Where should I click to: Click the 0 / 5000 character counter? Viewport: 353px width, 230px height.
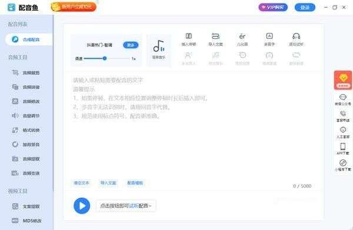coord(302,186)
